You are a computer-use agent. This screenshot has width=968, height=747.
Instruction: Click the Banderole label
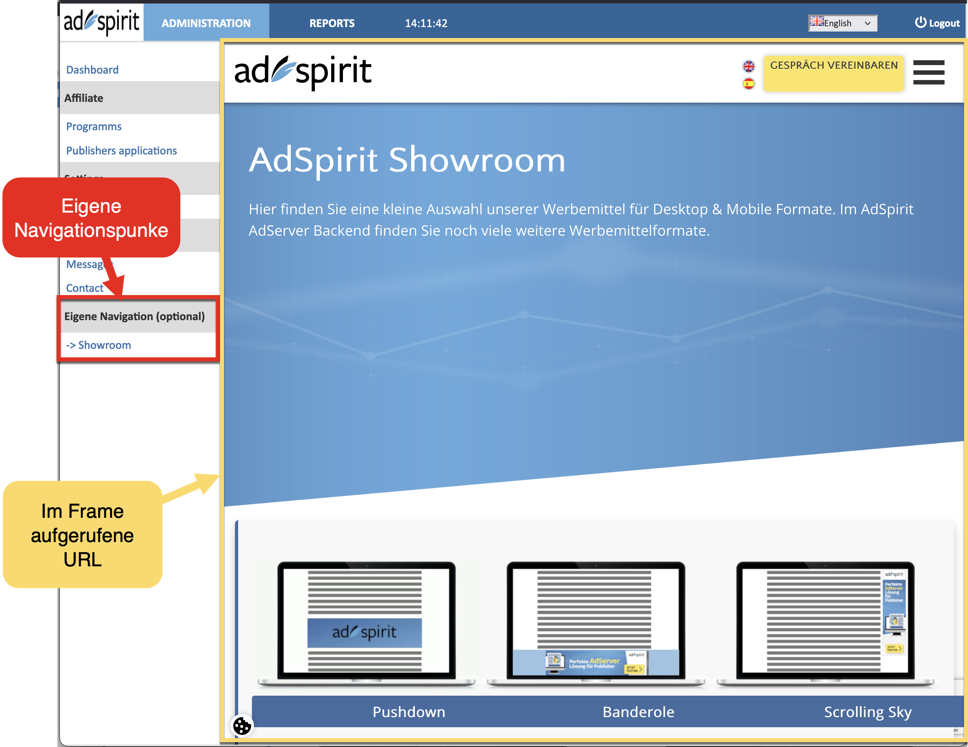[638, 711]
